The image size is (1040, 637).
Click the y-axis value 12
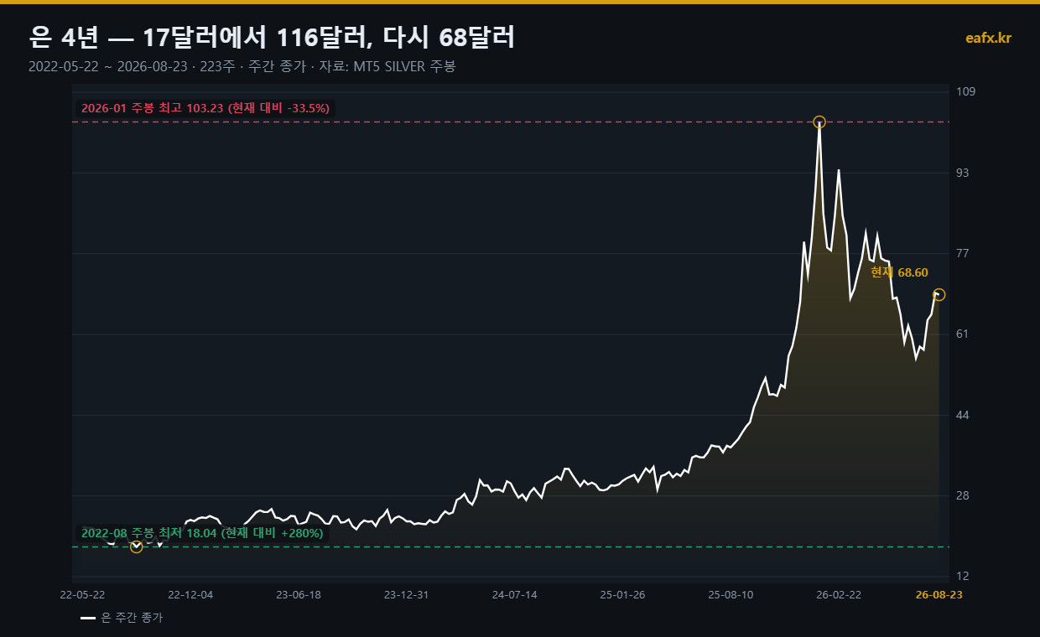coord(962,576)
